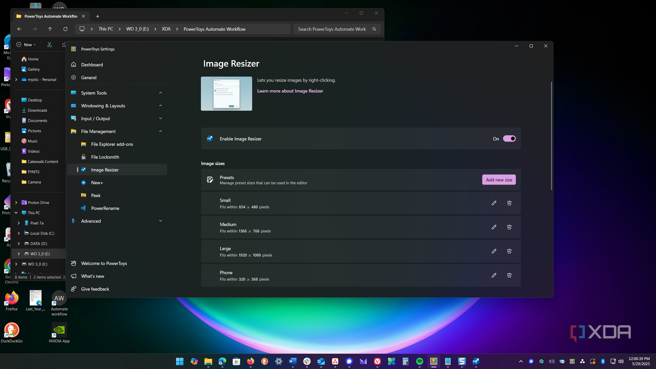
Task: Open Firefox from the taskbar
Action: tap(250, 361)
